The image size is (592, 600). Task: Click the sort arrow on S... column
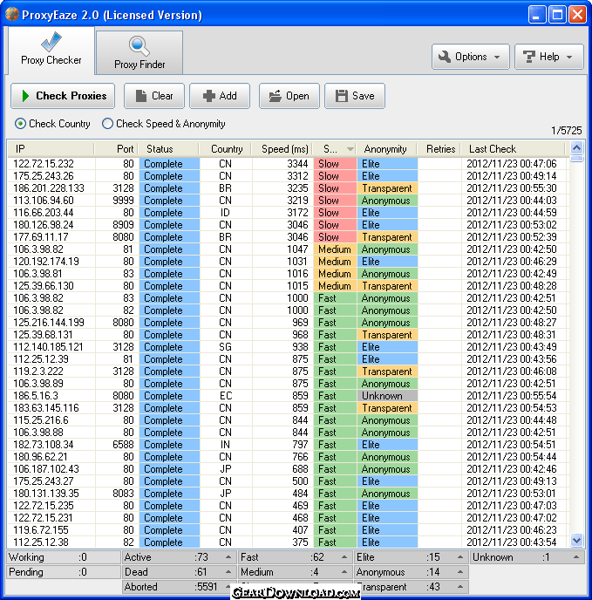point(350,149)
